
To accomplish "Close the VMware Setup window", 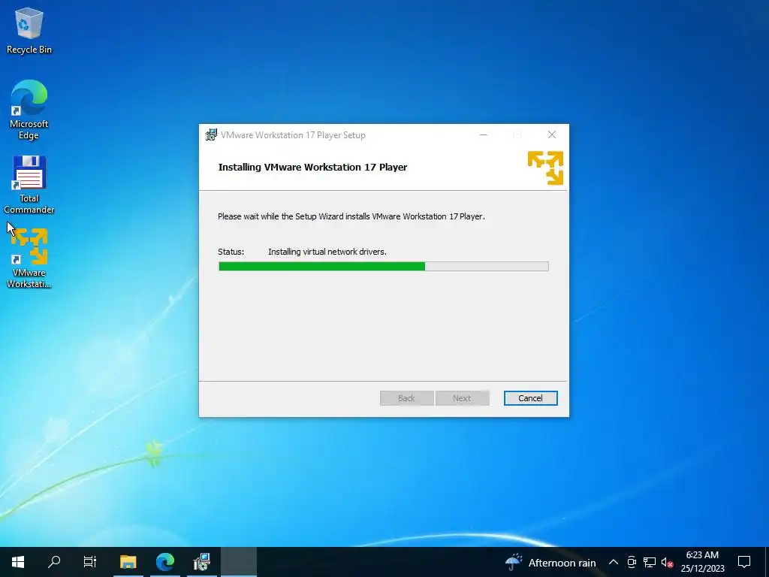I will pos(552,134).
